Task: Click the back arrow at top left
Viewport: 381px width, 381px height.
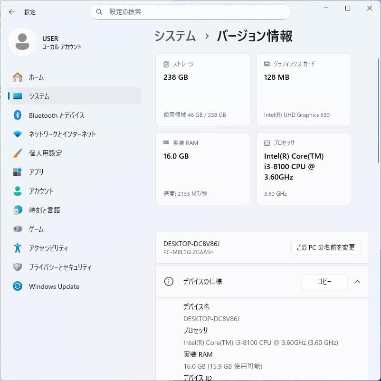Action: (11, 12)
